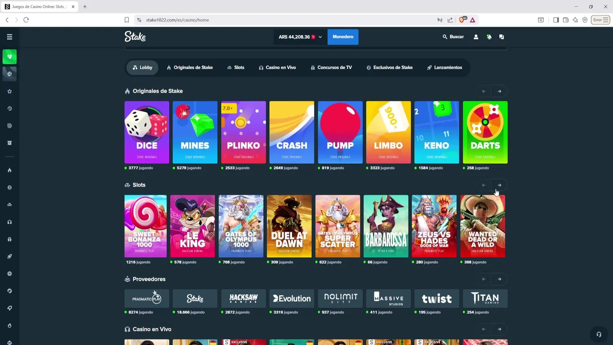Screen dimensions: 613x345
Task: Open Leo AI sparkle icon in toolbar
Action: point(575,20)
